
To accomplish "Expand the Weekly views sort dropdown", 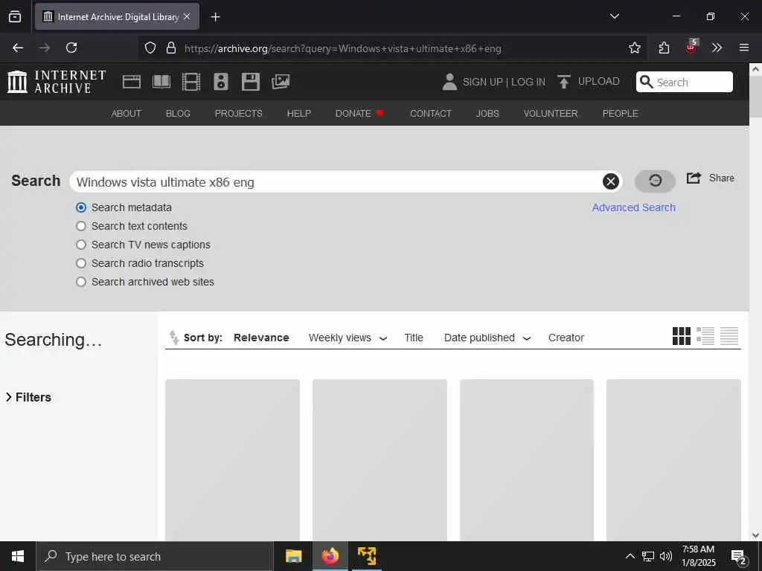I will [383, 338].
